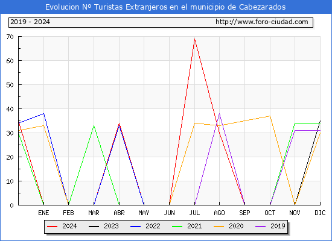Image resolution: width=332 pixels, height=241 pixels.
Task: Click the 70 value on the y-axis
Action: coord(10,37)
